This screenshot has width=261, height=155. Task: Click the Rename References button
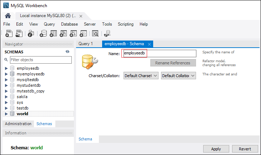tap(173, 63)
